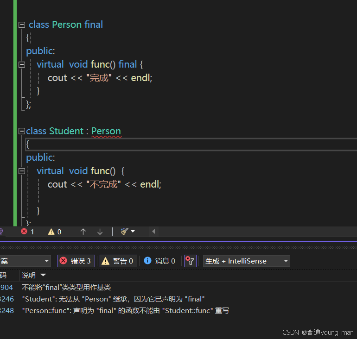Click error code 904 link

[6, 288]
